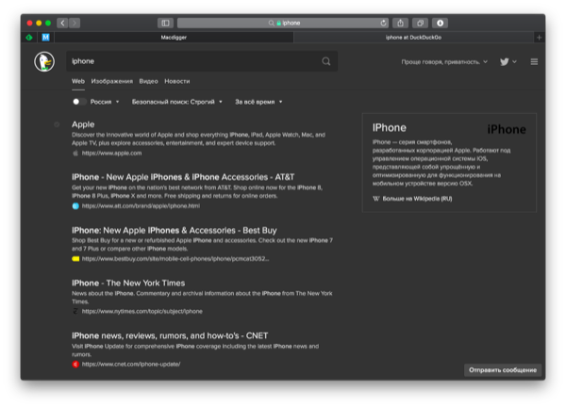
Task: Open the Best Buy iPhone result
Action: [174, 231]
